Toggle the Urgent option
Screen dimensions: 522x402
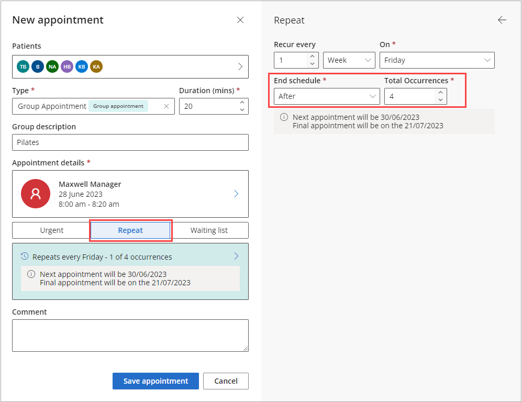[52, 230]
